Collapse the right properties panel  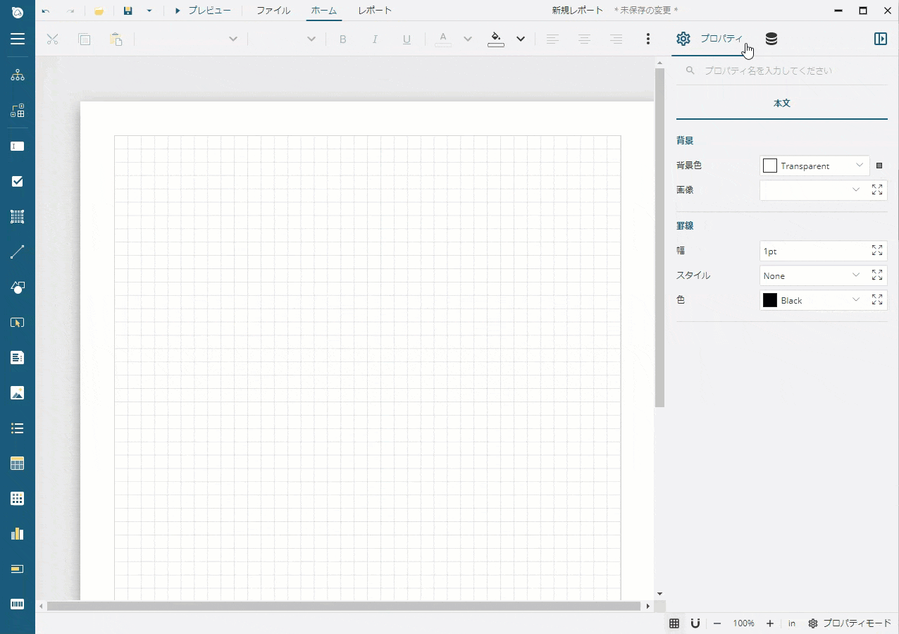coord(880,39)
